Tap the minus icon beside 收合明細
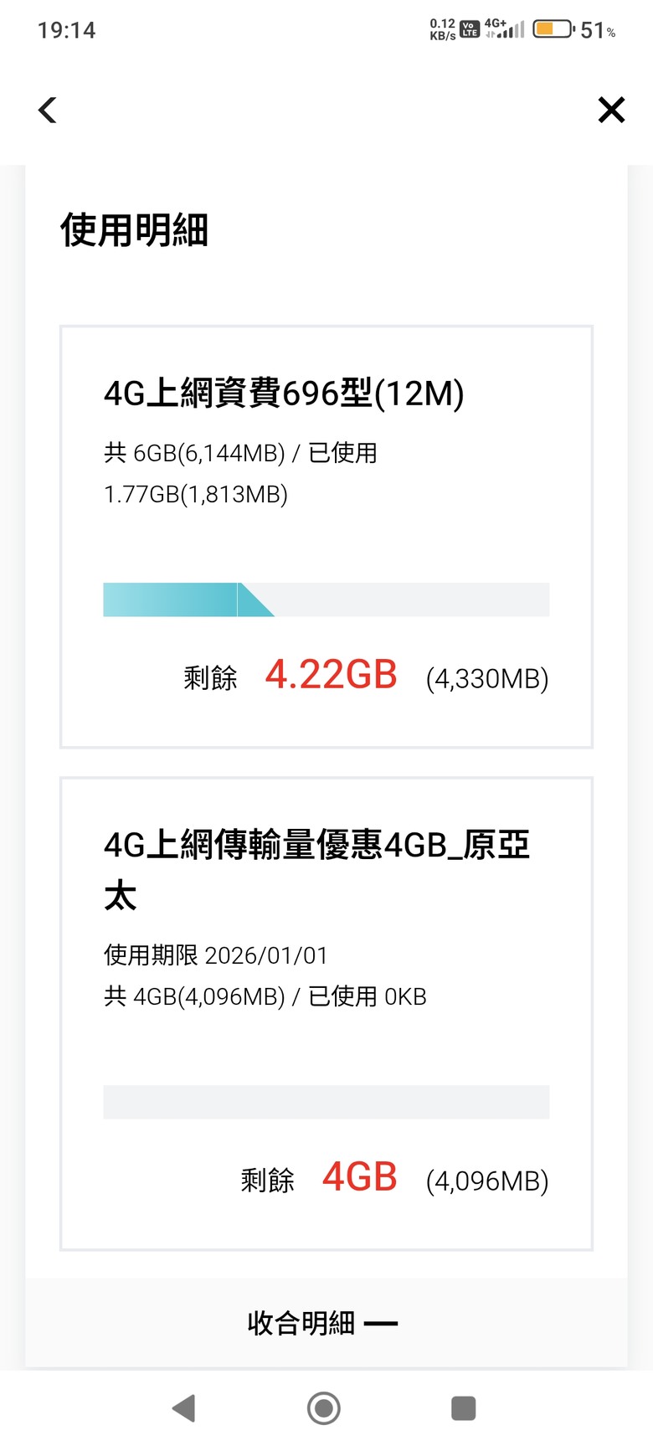 tap(381, 1324)
